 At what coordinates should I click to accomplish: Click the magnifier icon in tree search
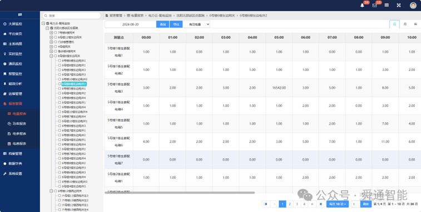[x=46, y=16]
